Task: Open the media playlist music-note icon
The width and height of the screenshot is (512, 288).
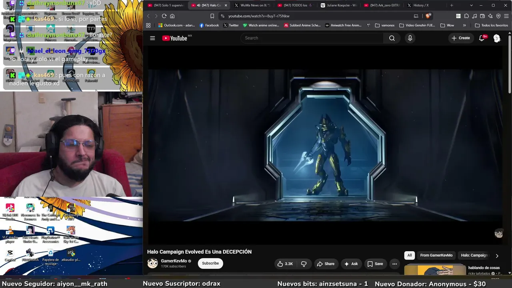Action: pyautogui.click(x=474, y=16)
